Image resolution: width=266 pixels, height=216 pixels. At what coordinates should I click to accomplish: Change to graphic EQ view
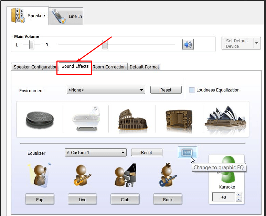click(187, 152)
